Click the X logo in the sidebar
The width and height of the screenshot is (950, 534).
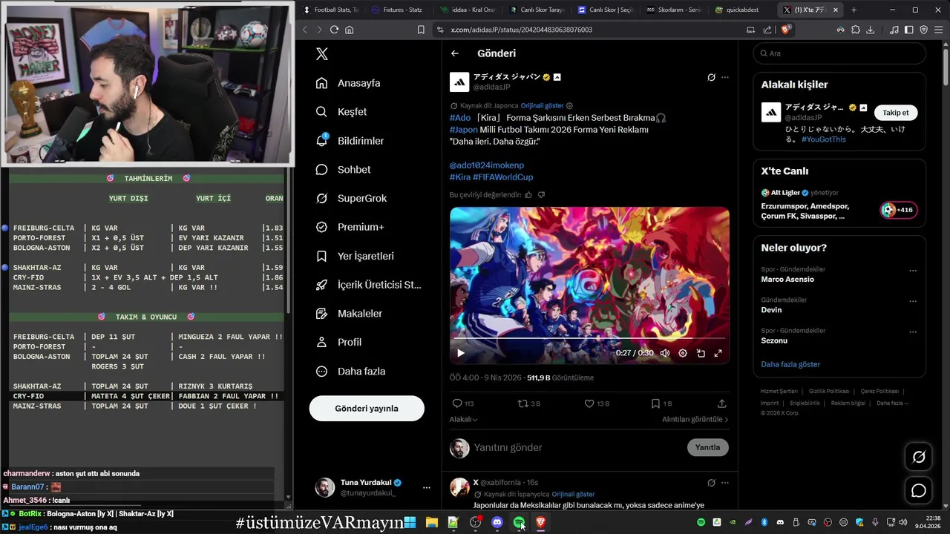pyautogui.click(x=321, y=53)
